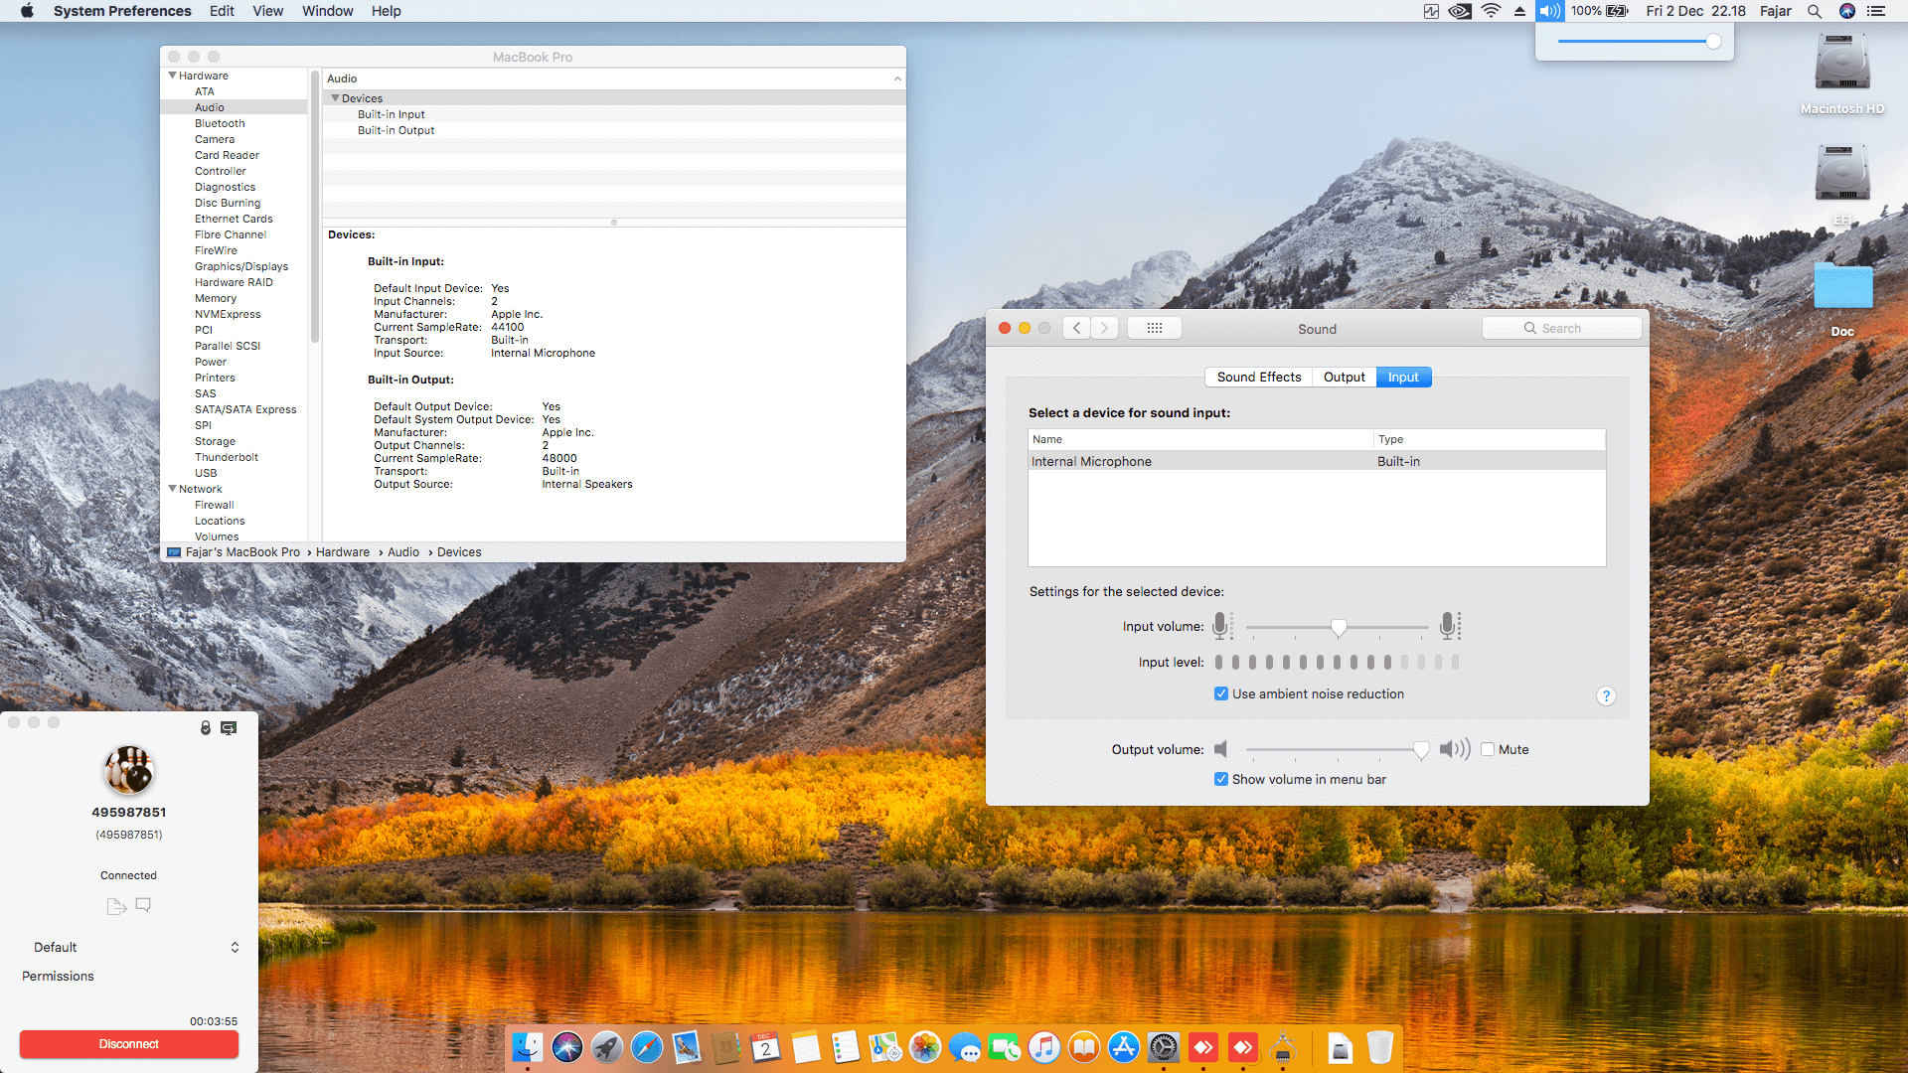Screen dimensions: 1908x1073
Task: Open the help button in Sound preferences
Action: click(1605, 695)
